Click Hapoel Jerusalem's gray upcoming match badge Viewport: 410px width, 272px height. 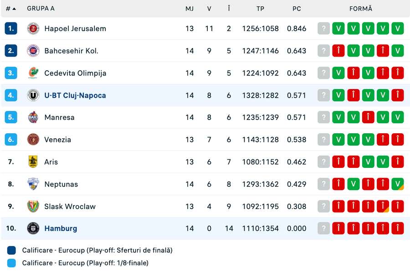pyautogui.click(x=323, y=28)
